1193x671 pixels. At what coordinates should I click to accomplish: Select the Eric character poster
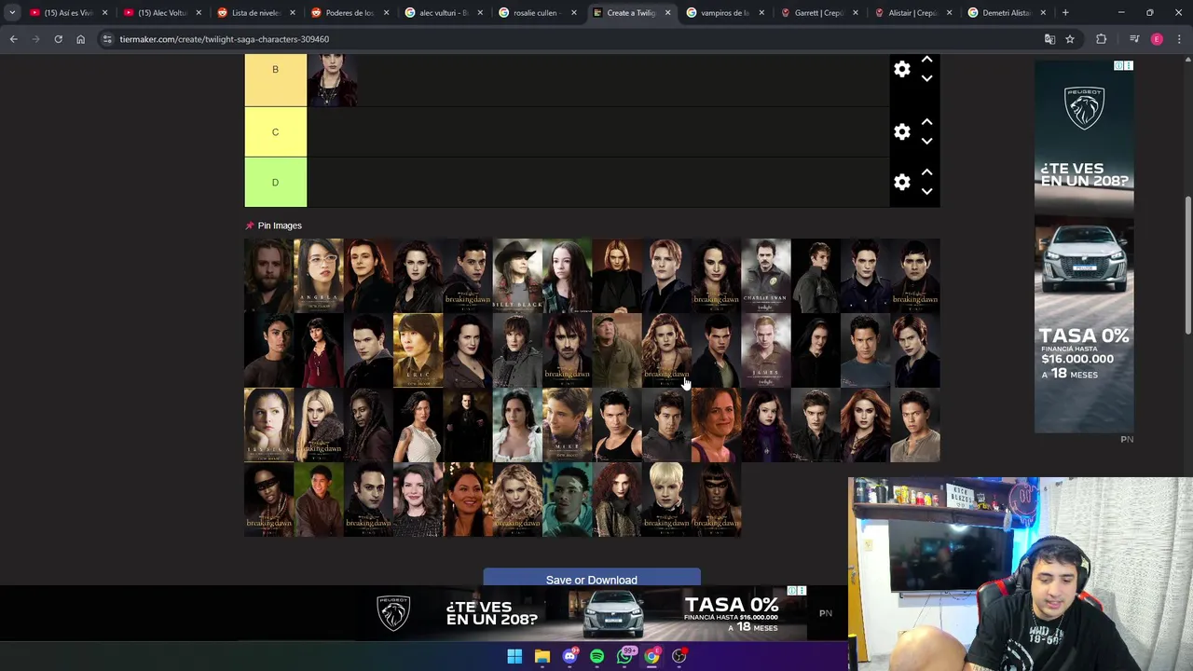(x=418, y=349)
